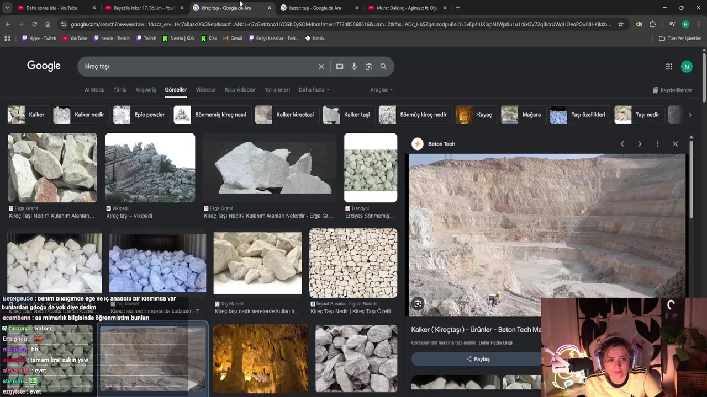Reload the page with refresh icon
The image size is (707, 397).
tap(34, 24)
